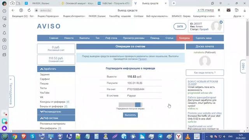Click the aviso.bz address field
The width and height of the screenshot is (249, 140).
coord(46,10)
